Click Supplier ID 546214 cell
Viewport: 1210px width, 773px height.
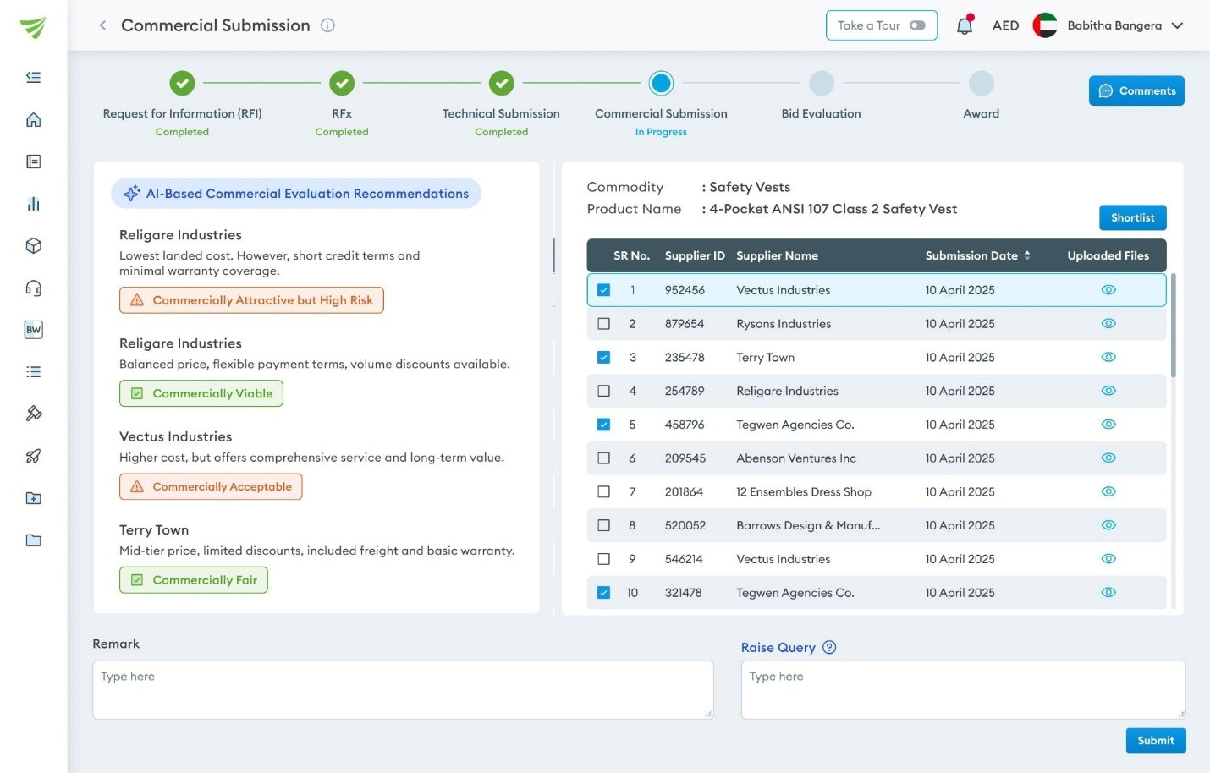point(684,559)
